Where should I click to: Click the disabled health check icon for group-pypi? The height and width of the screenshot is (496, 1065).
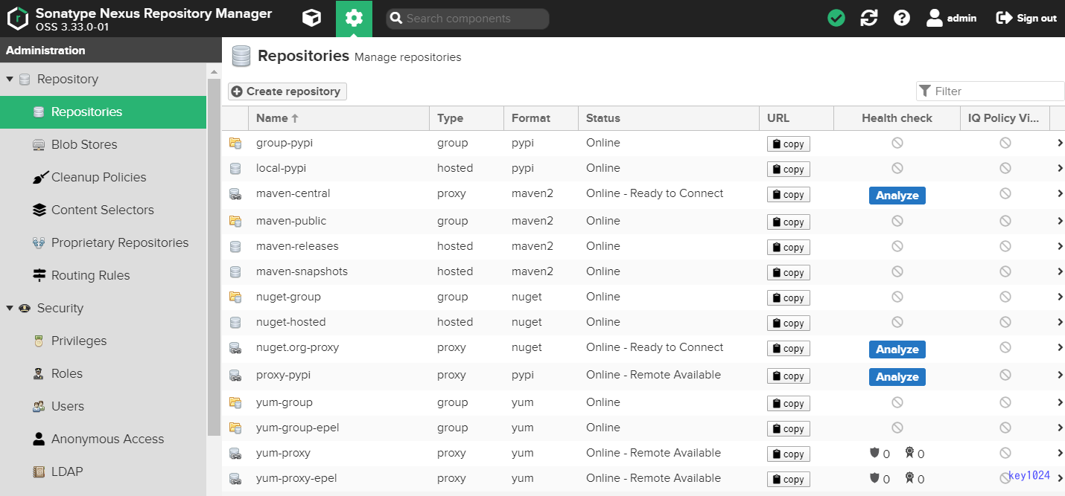click(897, 143)
